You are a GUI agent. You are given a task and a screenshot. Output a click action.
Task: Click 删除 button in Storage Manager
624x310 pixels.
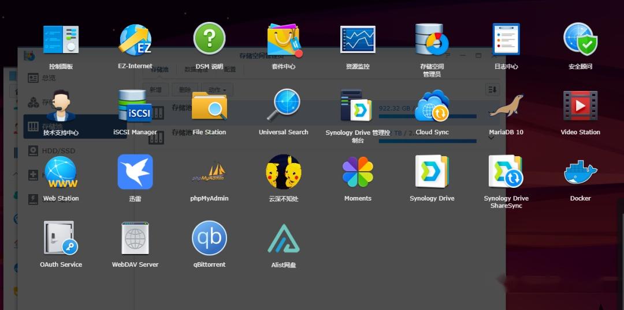click(185, 90)
